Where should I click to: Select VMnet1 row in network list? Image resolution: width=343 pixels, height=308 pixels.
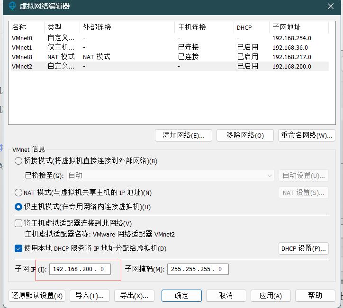[x=170, y=47]
